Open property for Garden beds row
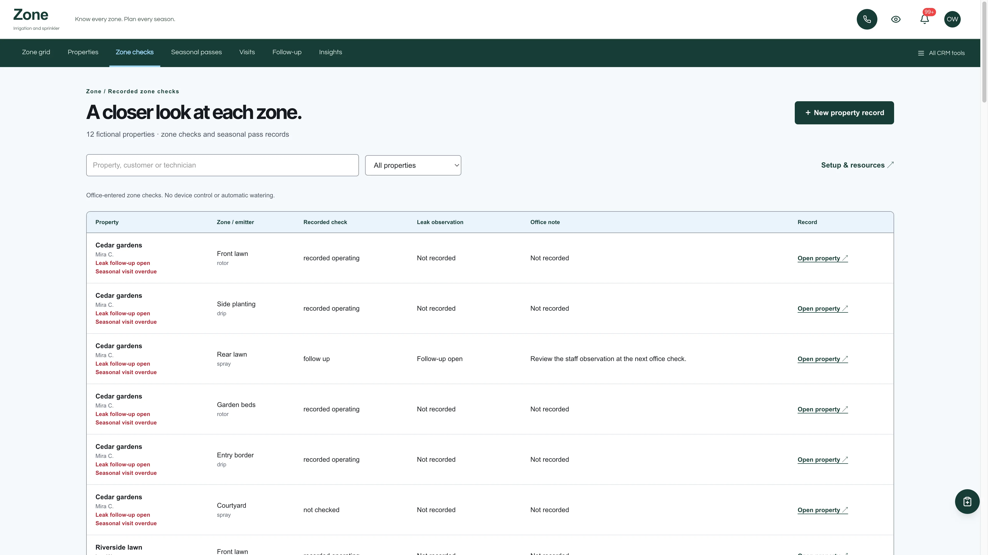The width and height of the screenshot is (988, 555). coord(822,410)
